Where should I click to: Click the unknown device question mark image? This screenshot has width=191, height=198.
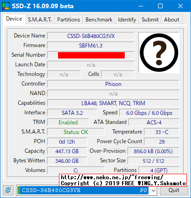[x=159, y=53]
